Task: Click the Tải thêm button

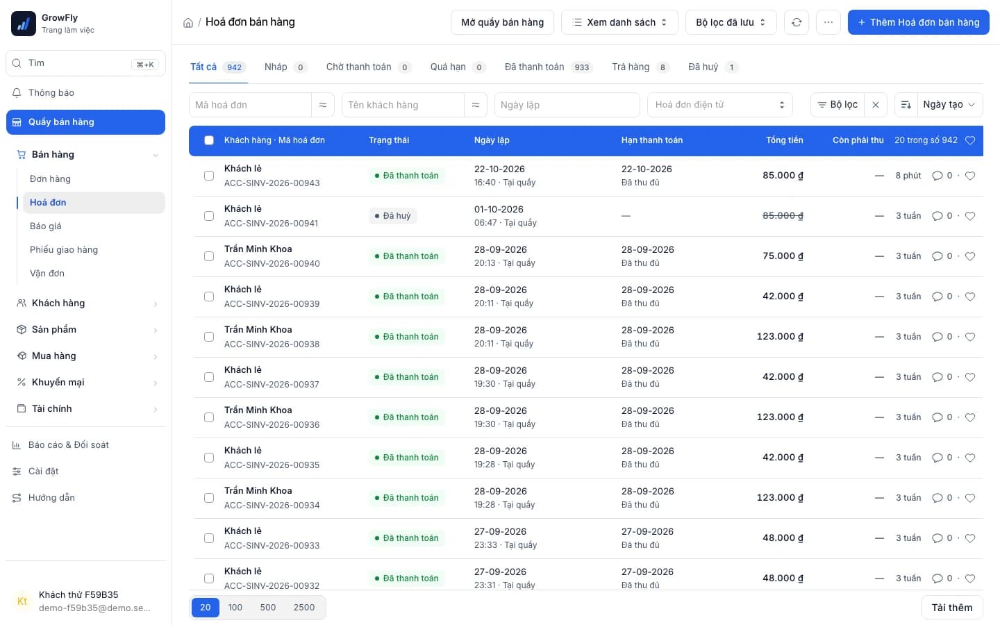Action: (952, 608)
